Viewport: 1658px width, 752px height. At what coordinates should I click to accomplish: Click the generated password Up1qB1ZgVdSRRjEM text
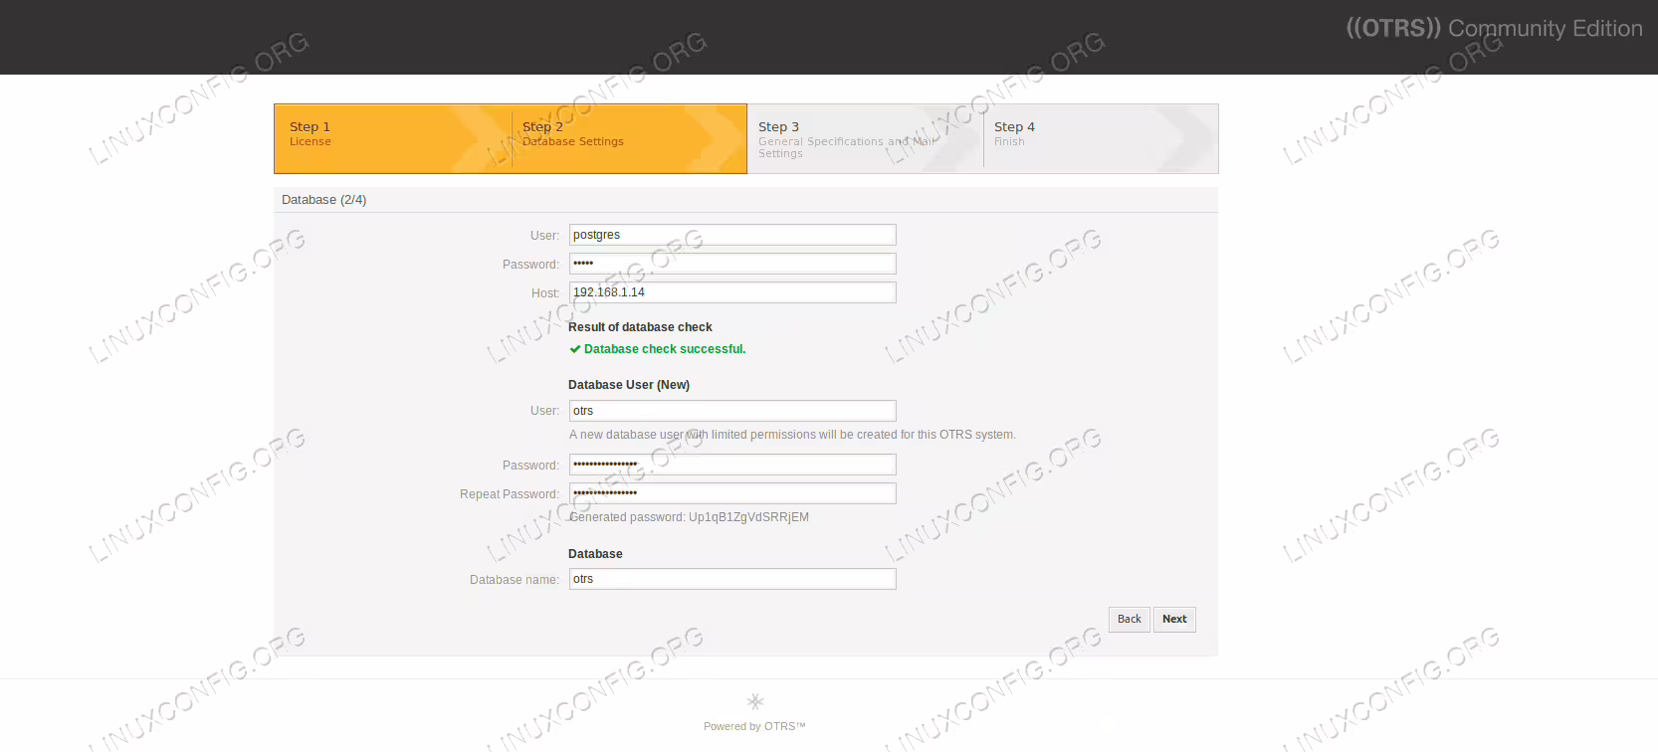pyautogui.click(x=748, y=517)
